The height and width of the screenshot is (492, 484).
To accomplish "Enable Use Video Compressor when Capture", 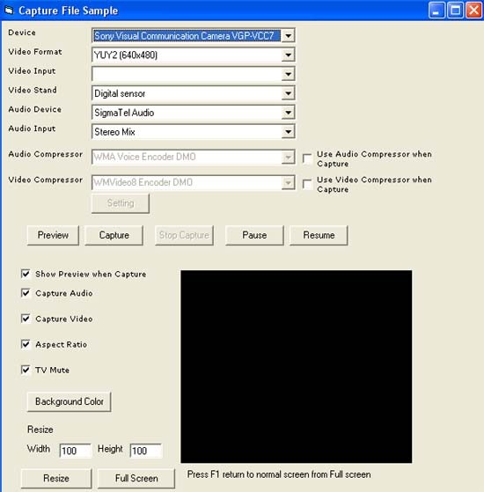I will click(x=307, y=184).
